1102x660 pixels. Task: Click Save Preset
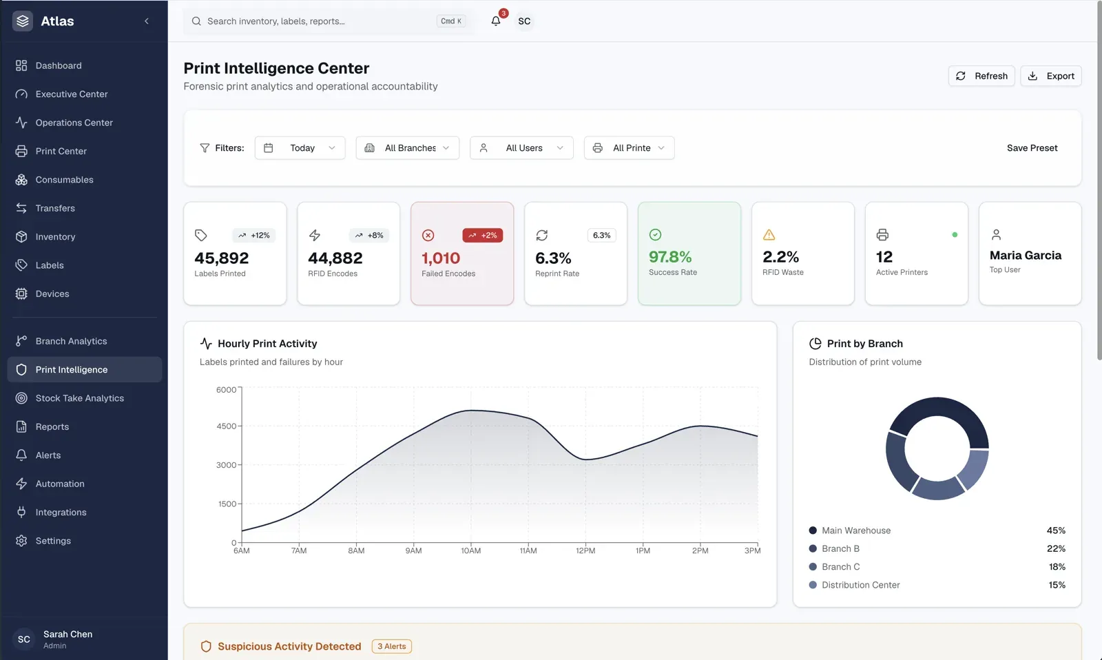pos(1032,148)
